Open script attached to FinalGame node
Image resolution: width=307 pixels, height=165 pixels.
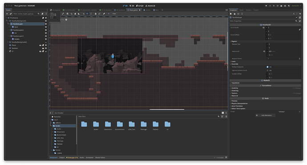43,18
